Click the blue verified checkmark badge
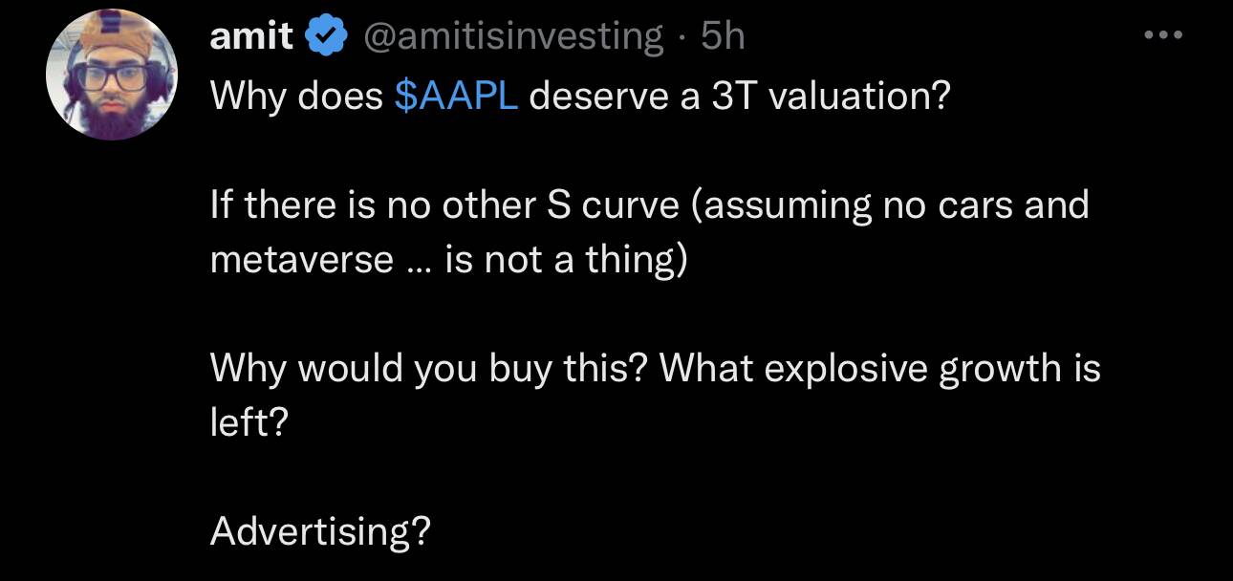 coord(324,37)
